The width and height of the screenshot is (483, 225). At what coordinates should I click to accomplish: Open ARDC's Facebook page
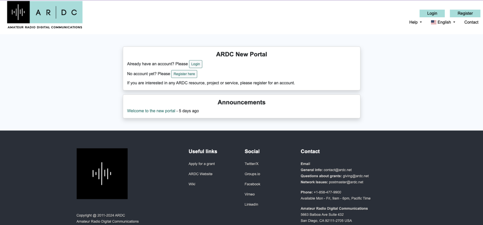coord(253,184)
